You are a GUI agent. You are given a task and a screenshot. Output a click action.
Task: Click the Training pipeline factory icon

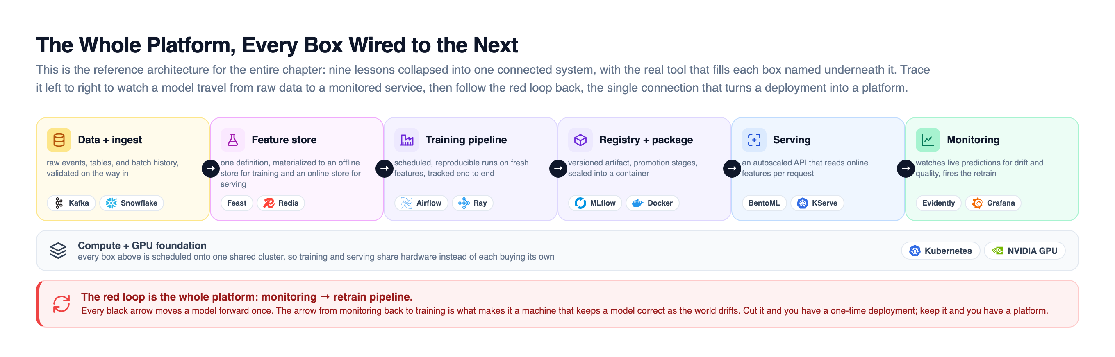click(x=406, y=140)
